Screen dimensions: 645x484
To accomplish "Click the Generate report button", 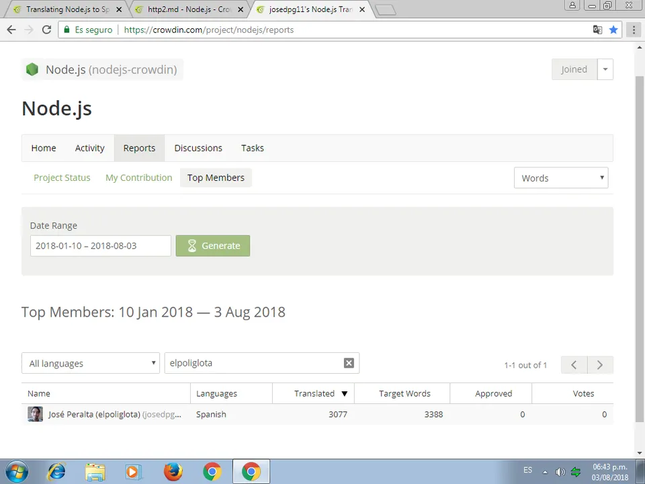I will (x=213, y=246).
